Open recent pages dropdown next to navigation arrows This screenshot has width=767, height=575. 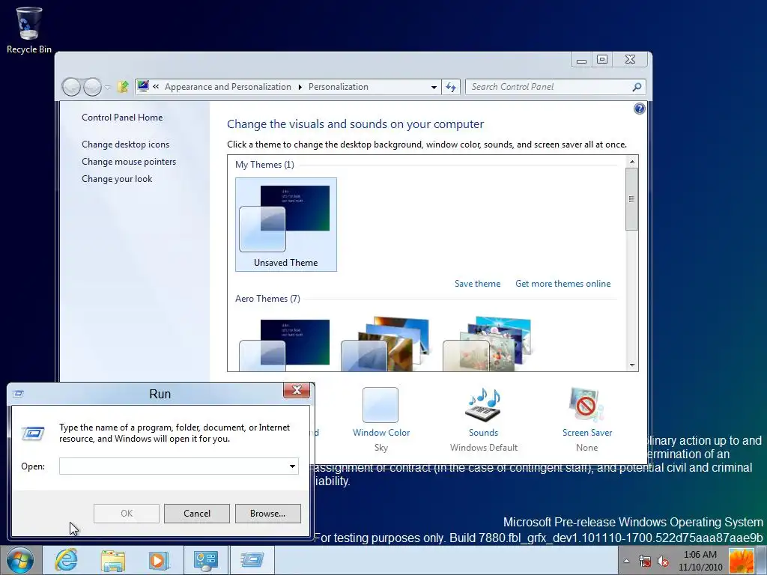point(108,88)
